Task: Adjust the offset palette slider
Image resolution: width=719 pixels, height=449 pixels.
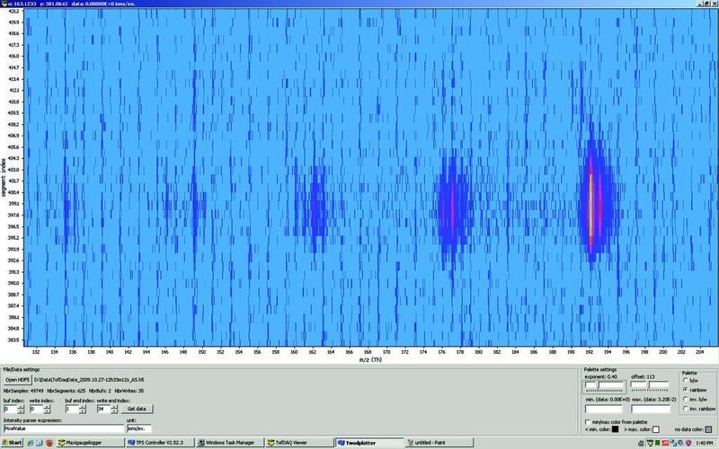Action: tap(649, 386)
